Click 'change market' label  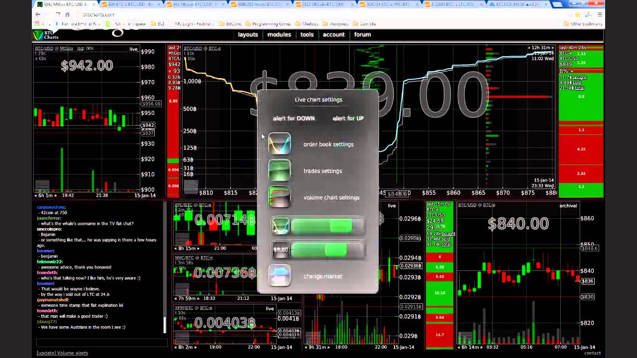pos(323,276)
